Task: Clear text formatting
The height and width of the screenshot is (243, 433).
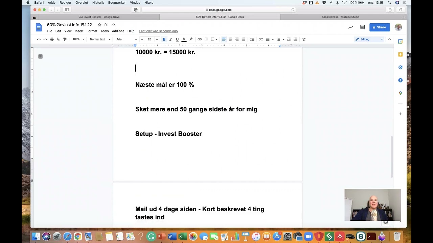Action: click(304, 39)
